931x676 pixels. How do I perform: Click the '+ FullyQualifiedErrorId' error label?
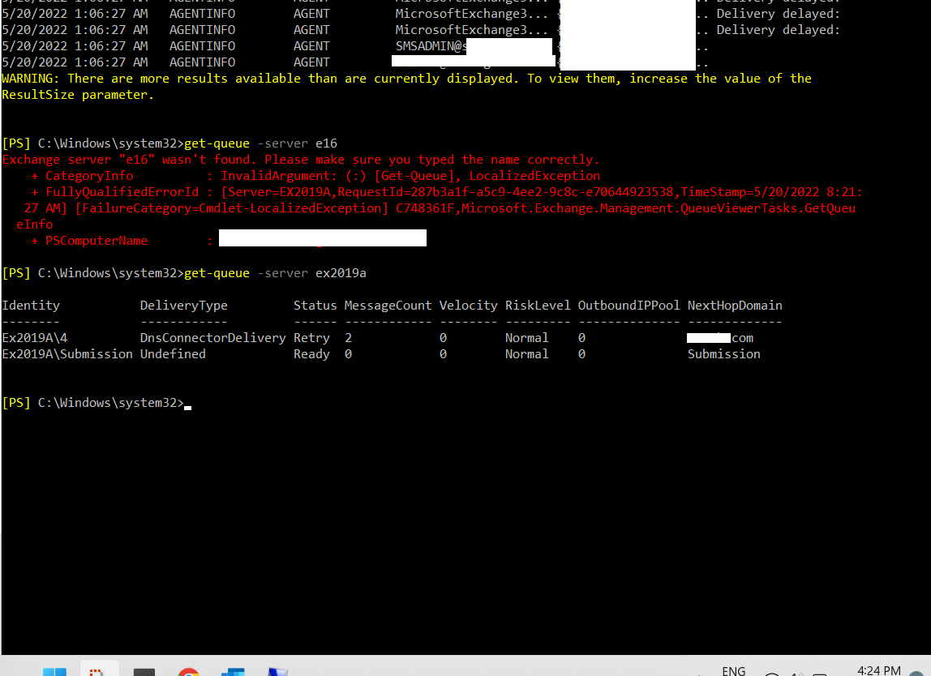(x=114, y=192)
